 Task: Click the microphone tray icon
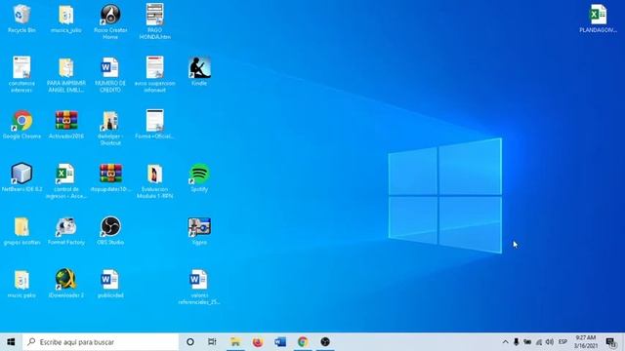pyautogui.click(x=517, y=342)
